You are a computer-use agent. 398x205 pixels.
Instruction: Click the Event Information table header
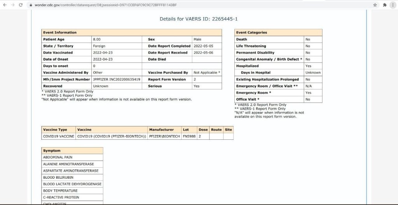pyautogui.click(x=131, y=33)
